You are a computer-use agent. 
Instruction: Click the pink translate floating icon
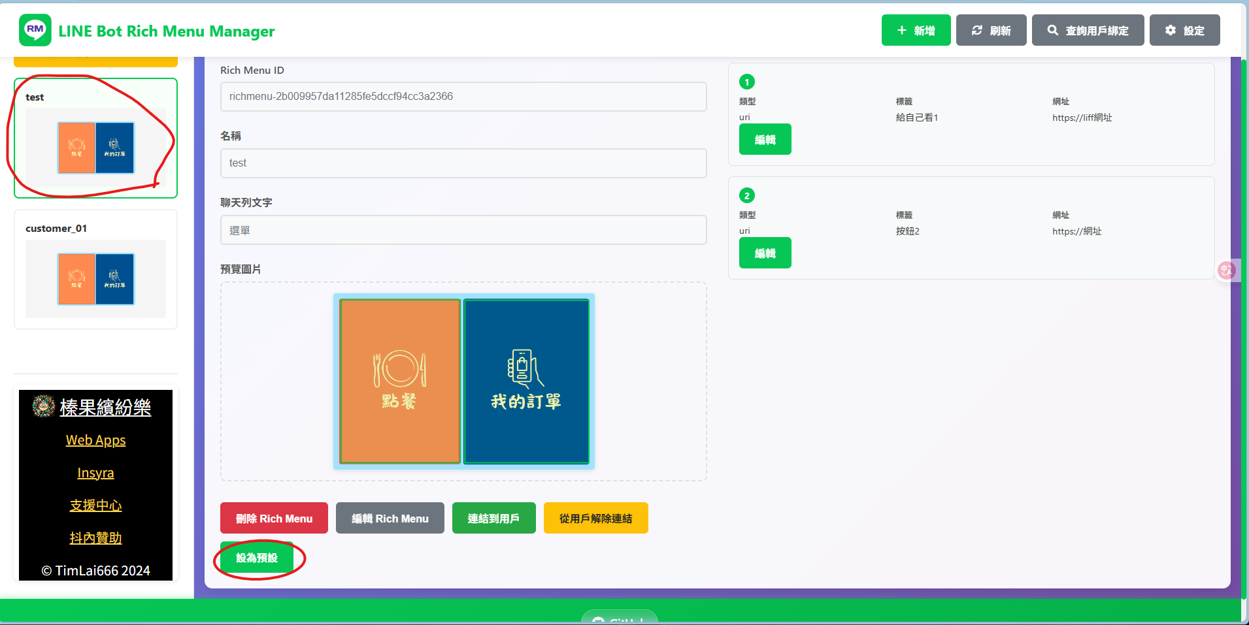click(x=1226, y=270)
